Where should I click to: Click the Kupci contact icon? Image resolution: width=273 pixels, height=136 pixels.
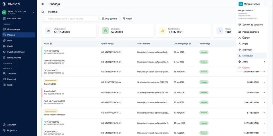click(x=4, y=85)
